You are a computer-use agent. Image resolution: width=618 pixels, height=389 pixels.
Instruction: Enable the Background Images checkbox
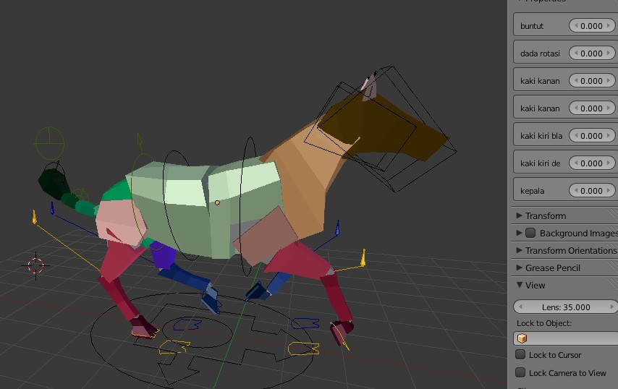tap(530, 233)
